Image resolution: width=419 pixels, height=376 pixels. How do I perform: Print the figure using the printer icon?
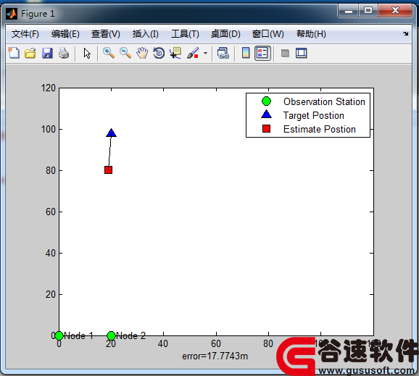tap(64, 53)
